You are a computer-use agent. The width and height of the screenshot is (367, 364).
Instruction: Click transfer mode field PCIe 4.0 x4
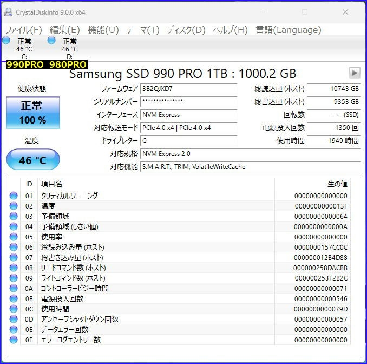189,128
